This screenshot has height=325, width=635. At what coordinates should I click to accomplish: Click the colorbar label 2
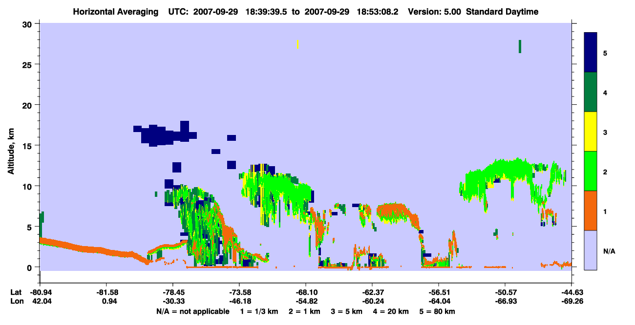(605, 172)
